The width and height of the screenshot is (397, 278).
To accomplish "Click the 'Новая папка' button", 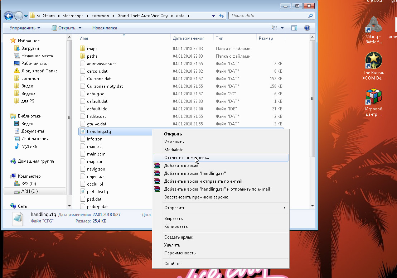I will click(x=105, y=28).
